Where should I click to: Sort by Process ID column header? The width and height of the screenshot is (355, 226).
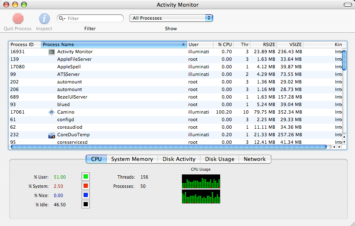pos(25,44)
